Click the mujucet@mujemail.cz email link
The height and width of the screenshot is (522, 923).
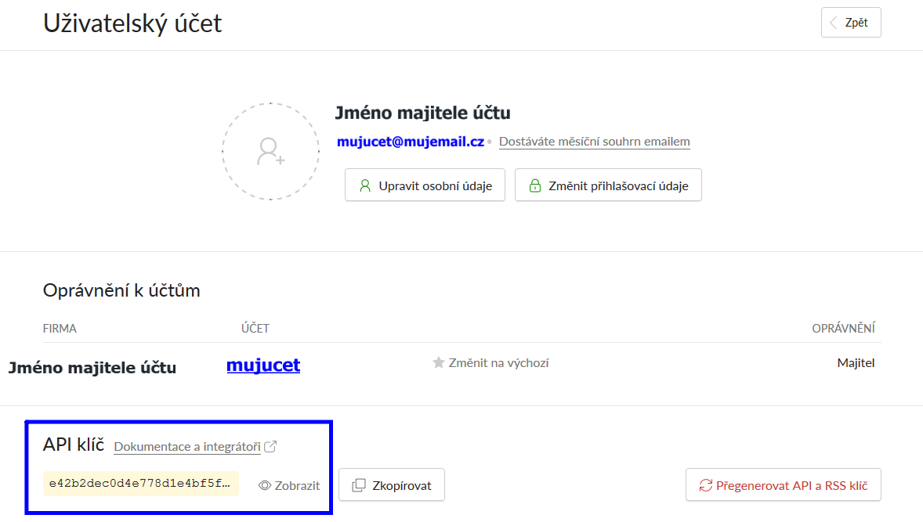411,142
